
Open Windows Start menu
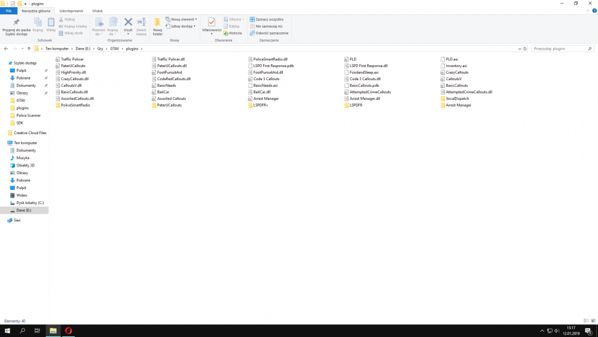point(7,331)
